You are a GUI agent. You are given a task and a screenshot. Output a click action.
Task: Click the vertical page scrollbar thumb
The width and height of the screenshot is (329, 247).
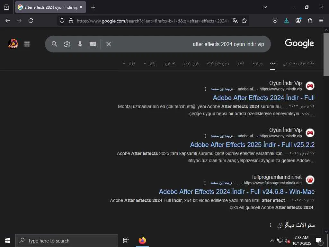click(326, 54)
